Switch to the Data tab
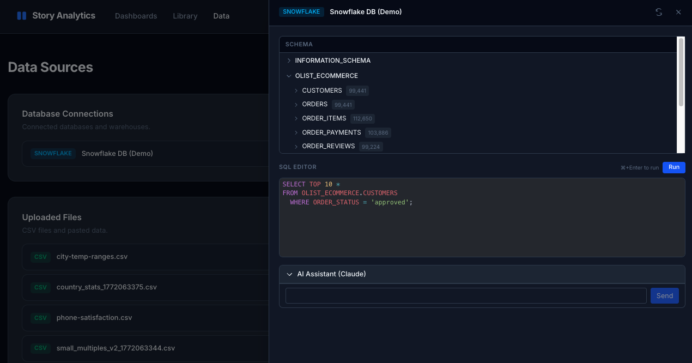 tap(221, 16)
